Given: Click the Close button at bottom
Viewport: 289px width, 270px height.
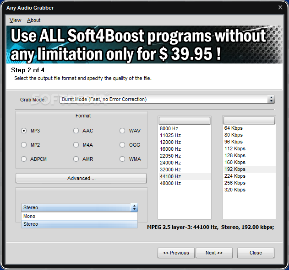Looking at the screenshot, I should 256,253.
